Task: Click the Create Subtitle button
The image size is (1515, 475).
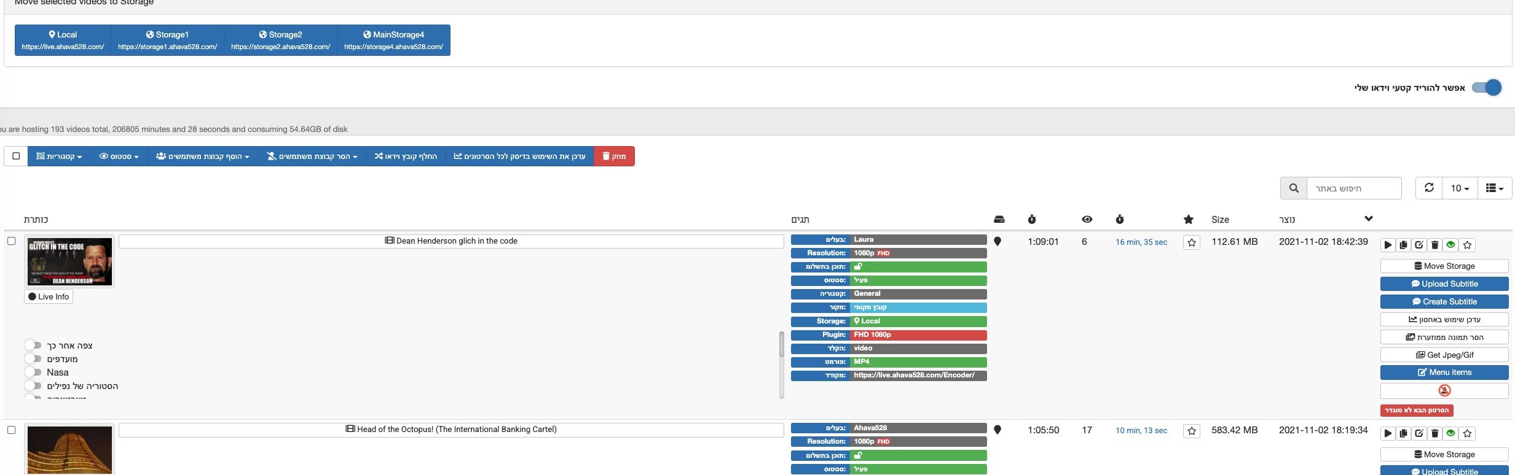Action: (x=1444, y=301)
